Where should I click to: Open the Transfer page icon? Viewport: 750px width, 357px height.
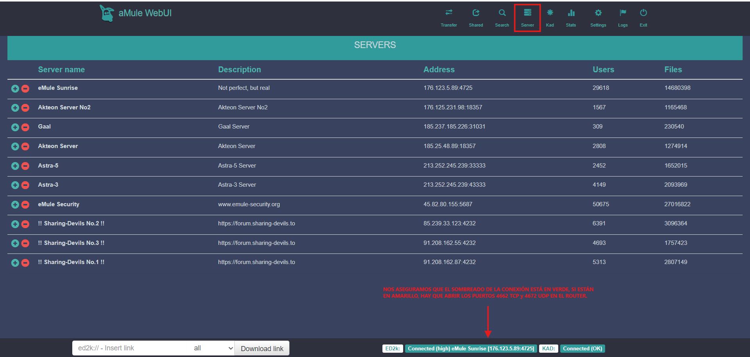point(449,13)
